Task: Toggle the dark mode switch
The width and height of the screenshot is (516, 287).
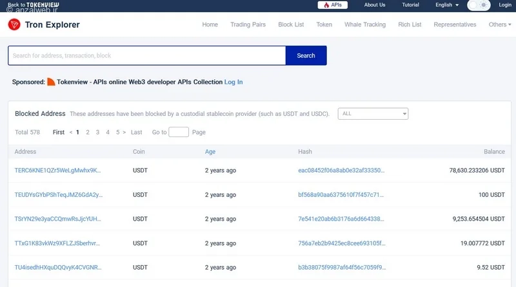Action: pos(479,5)
